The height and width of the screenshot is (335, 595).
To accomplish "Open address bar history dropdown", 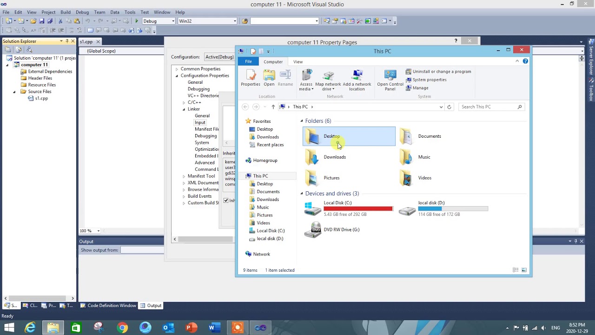I will [x=441, y=107].
